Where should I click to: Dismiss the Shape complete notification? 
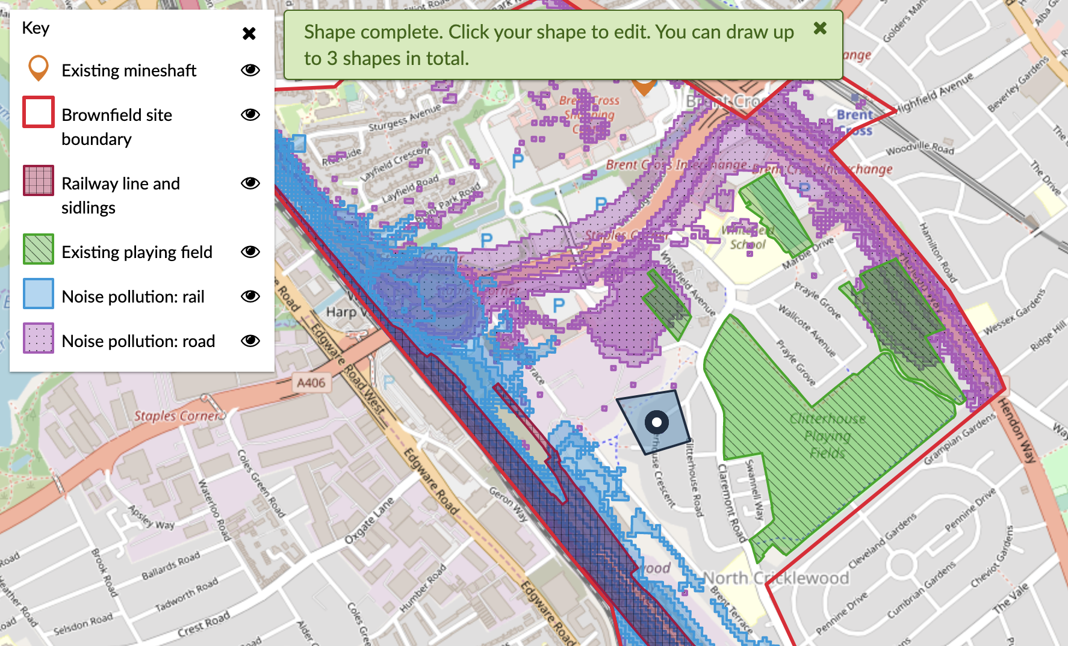[819, 28]
